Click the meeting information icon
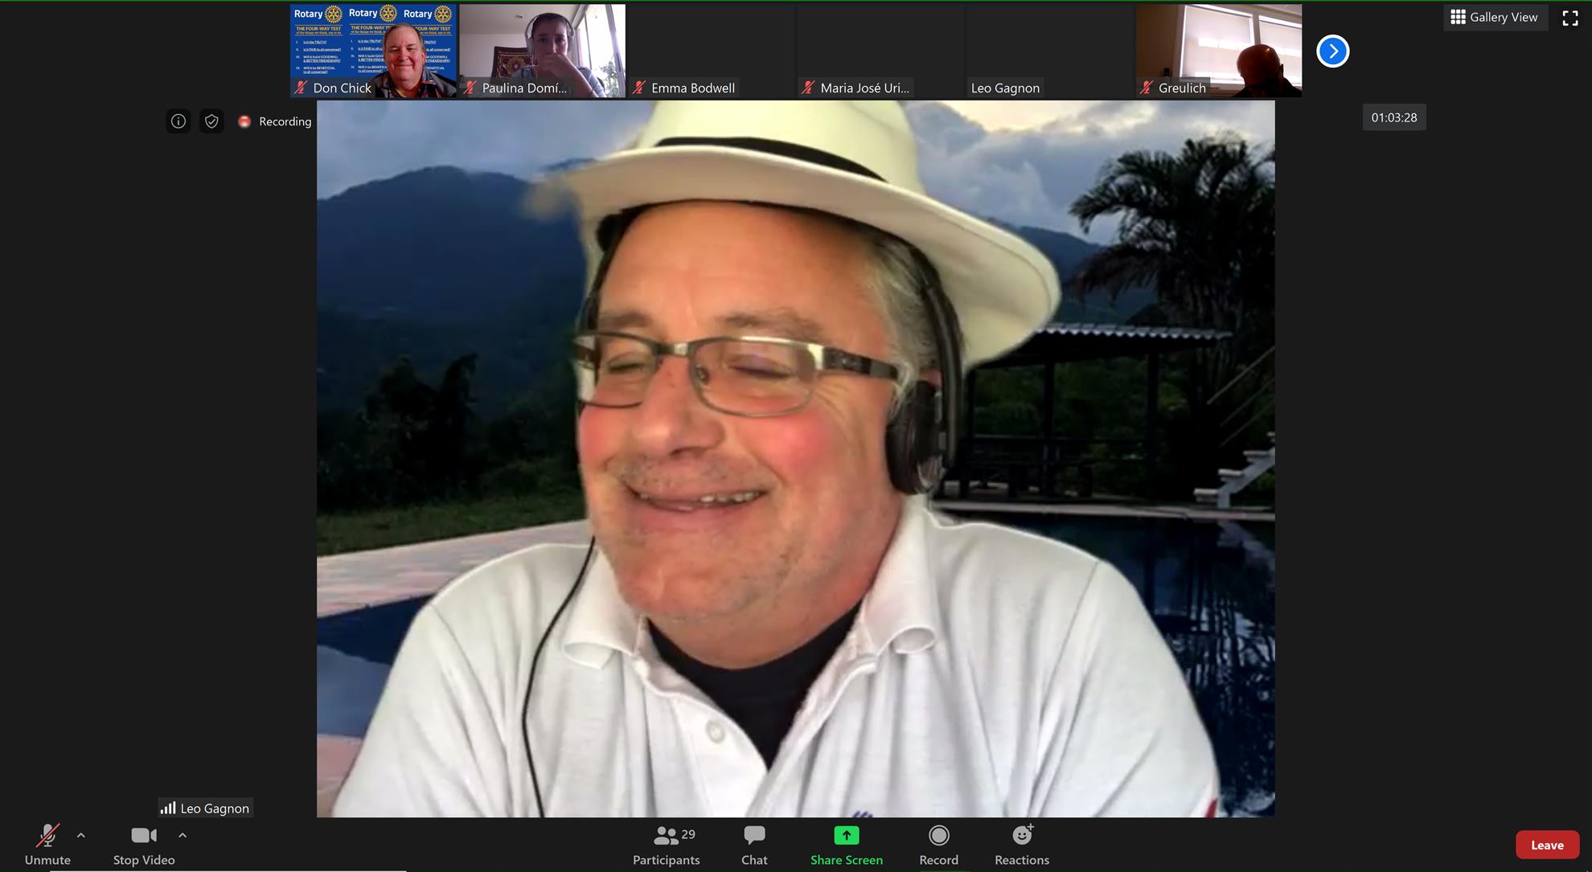 click(x=178, y=121)
